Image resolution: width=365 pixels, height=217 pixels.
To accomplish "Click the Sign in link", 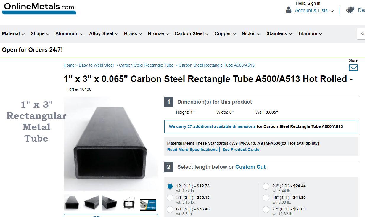I will 313,3.
